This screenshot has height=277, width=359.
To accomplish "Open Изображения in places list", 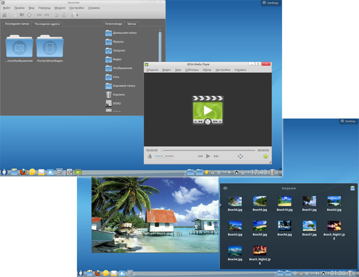I will point(118,68).
